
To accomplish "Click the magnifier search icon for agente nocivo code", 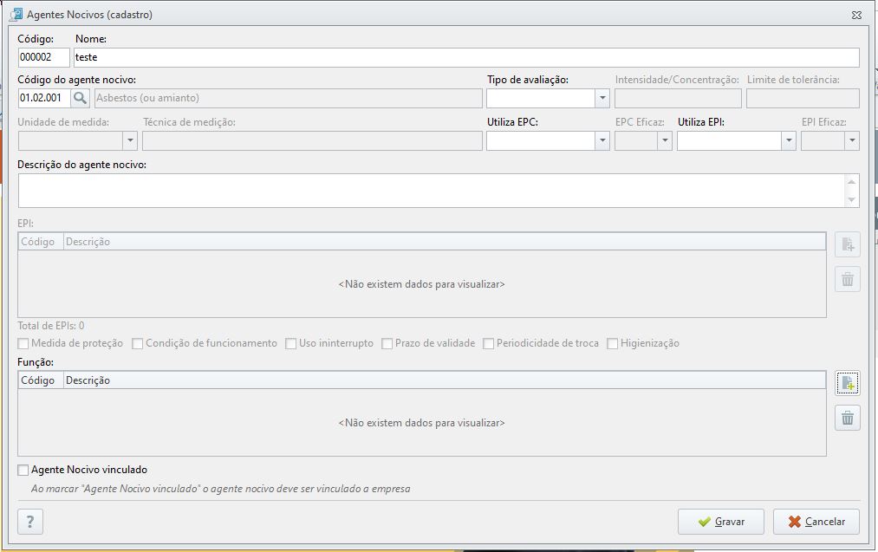I will [x=80, y=98].
